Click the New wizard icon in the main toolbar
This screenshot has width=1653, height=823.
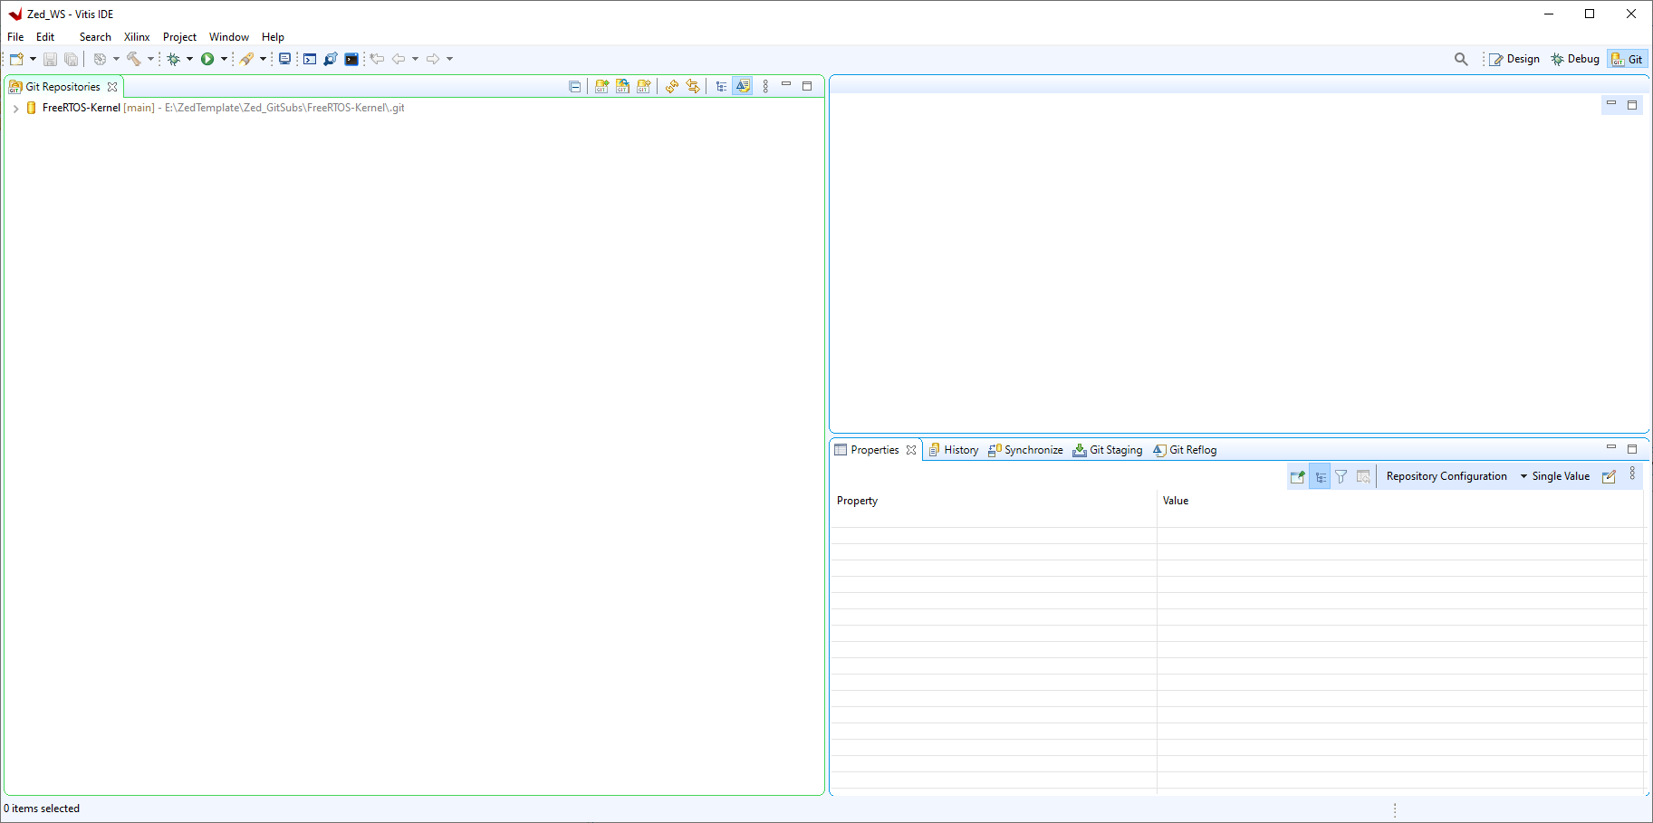point(16,59)
